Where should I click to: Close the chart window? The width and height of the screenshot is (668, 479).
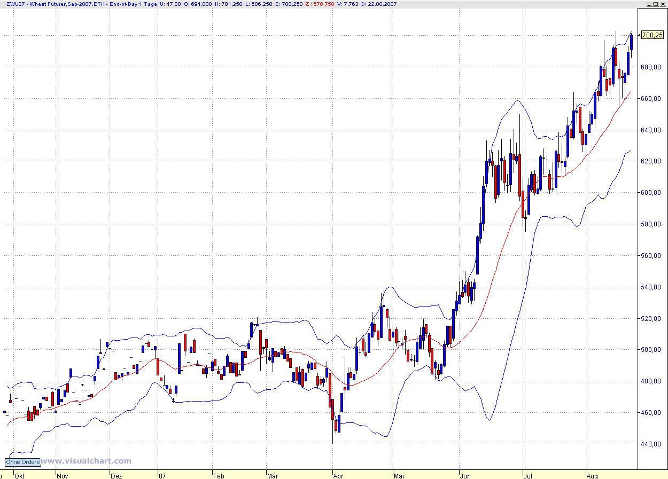663,3
